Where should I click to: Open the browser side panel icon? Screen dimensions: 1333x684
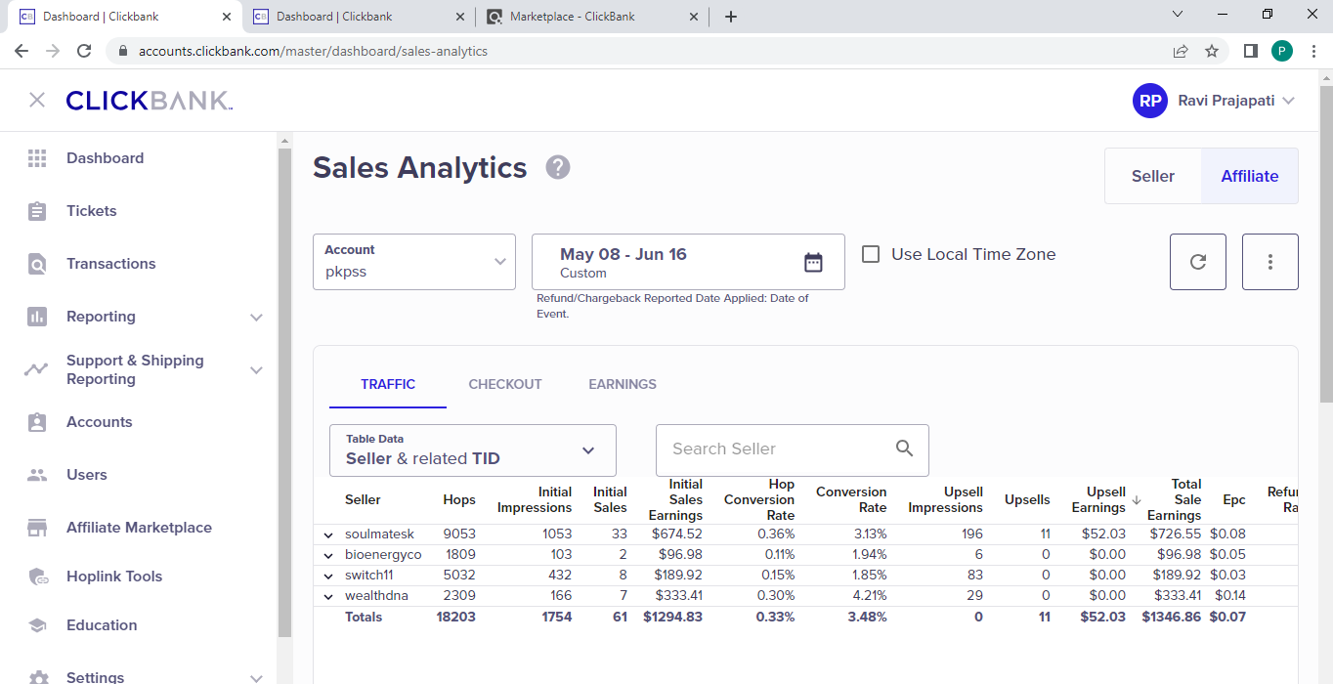pos(1250,51)
